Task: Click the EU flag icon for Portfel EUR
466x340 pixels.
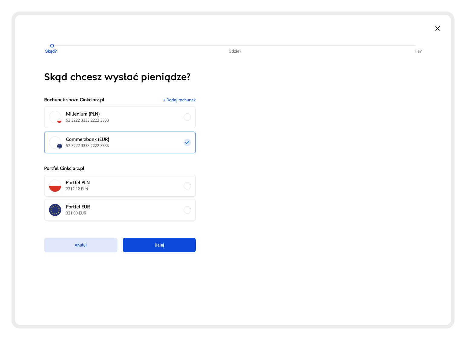Action: point(55,210)
